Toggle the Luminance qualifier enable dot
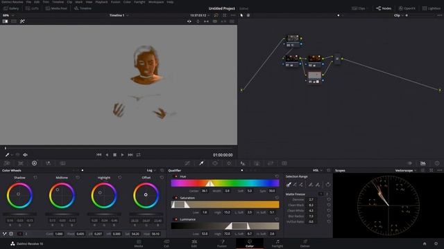The height and width of the screenshot is (249, 444). click(176, 219)
